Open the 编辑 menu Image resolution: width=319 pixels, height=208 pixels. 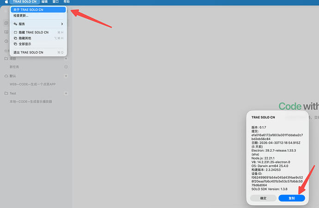[x=44, y=2]
